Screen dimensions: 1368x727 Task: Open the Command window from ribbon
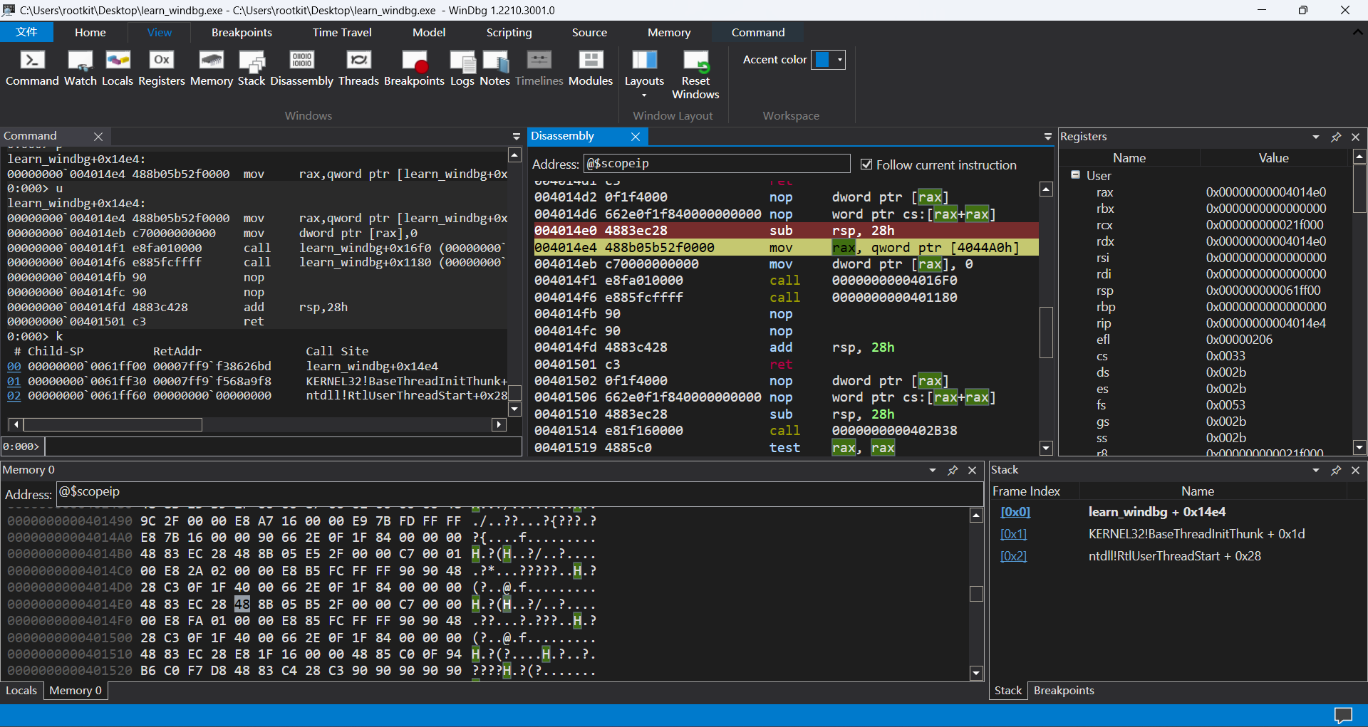(x=32, y=69)
